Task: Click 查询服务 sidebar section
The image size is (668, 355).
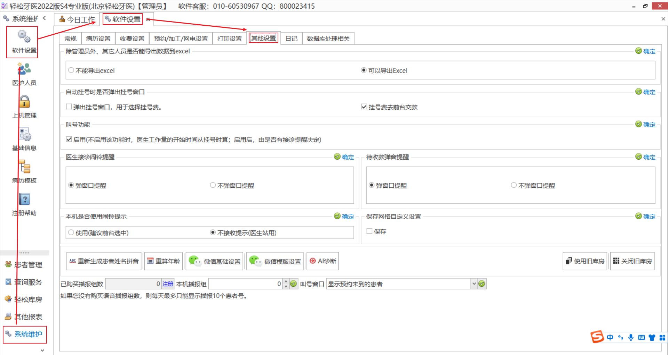Action: (x=24, y=282)
